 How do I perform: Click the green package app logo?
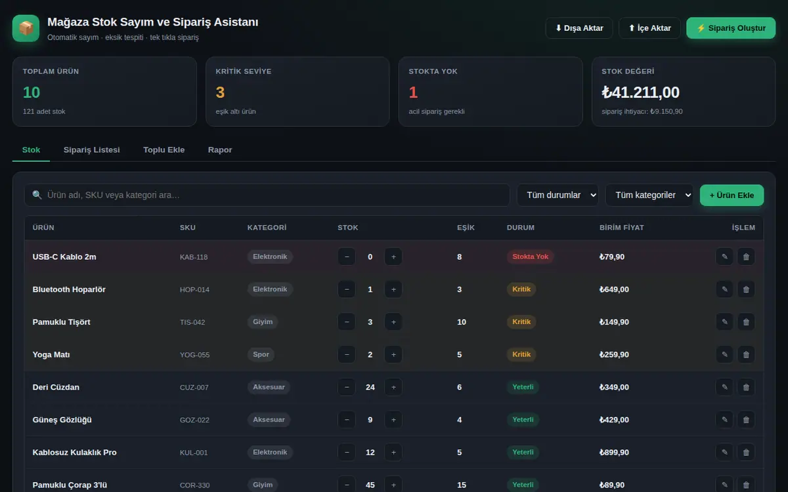pos(26,28)
